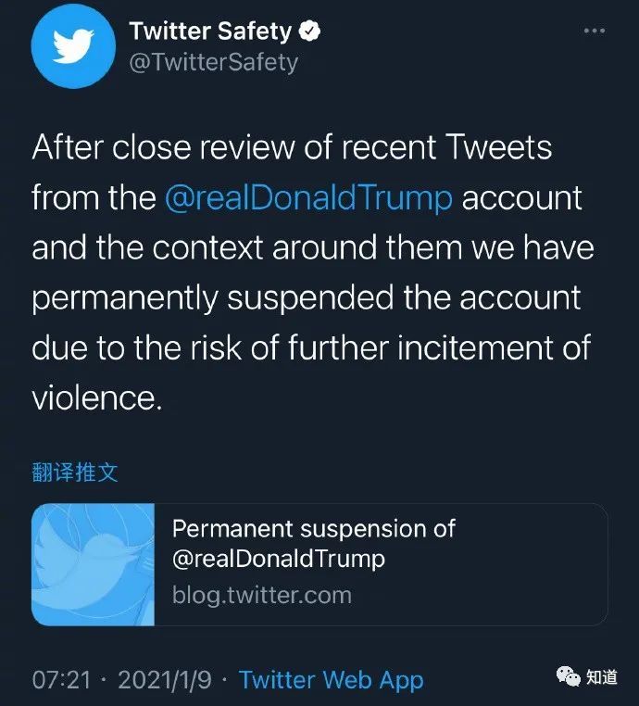Image resolution: width=639 pixels, height=706 pixels.
Task: Click the Twitter Safety display name
Action: [x=210, y=32]
